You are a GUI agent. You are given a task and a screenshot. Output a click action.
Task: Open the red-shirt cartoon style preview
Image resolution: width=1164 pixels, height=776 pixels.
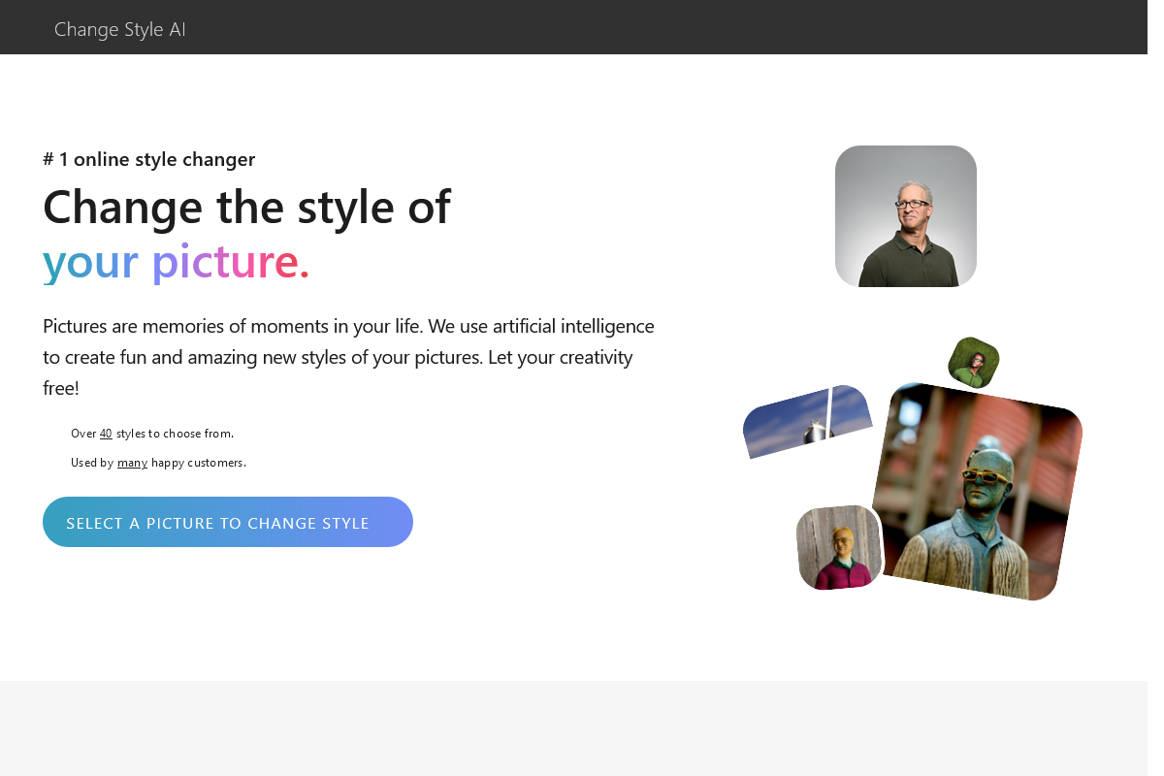(838, 547)
